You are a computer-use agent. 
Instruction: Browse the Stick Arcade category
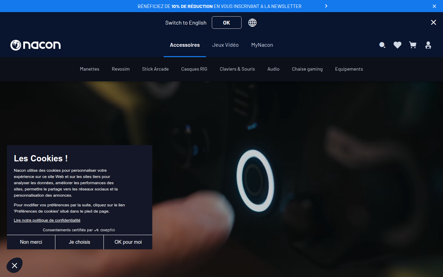[155, 69]
